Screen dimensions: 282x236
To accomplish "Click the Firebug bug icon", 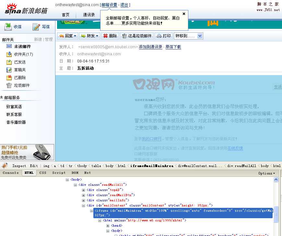I will pos(5,166).
